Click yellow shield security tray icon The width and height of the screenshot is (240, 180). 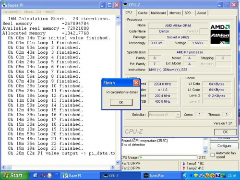(196, 176)
